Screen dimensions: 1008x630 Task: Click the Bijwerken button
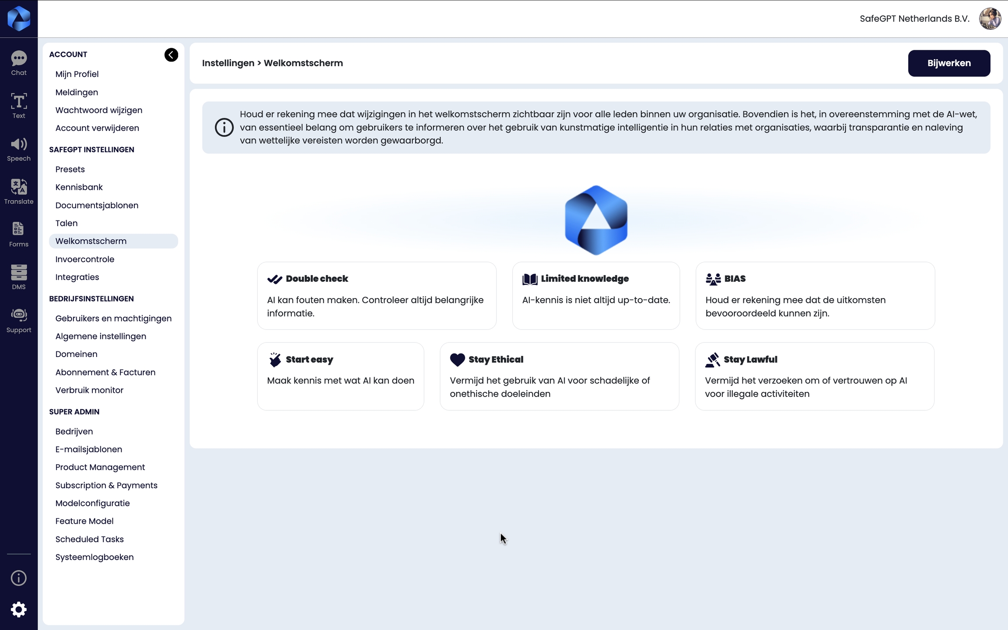tap(948, 63)
